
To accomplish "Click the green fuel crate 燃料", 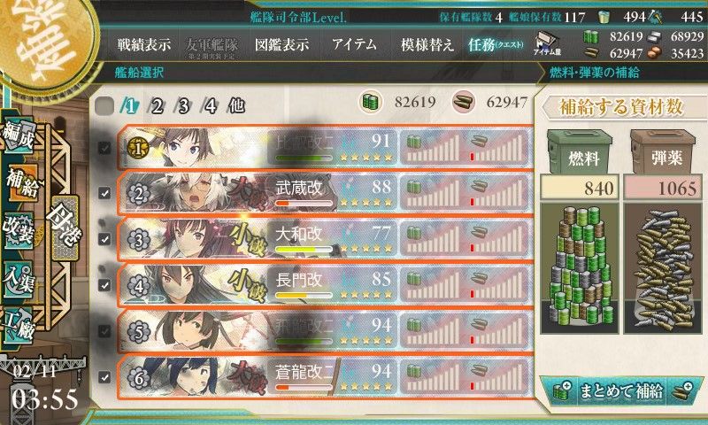I will pos(580,151).
